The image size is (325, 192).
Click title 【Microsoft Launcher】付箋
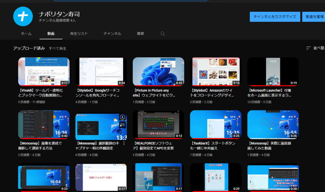(x=269, y=93)
